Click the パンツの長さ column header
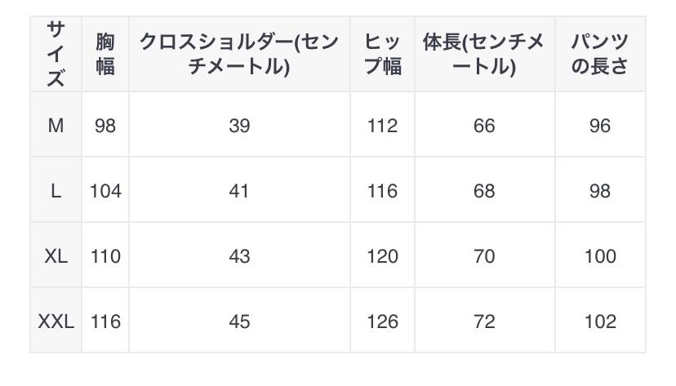Image resolution: width=676 pixels, height=386 pixels. pyautogui.click(x=600, y=54)
